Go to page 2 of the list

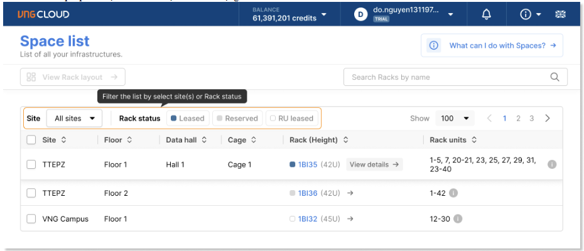[x=518, y=118]
